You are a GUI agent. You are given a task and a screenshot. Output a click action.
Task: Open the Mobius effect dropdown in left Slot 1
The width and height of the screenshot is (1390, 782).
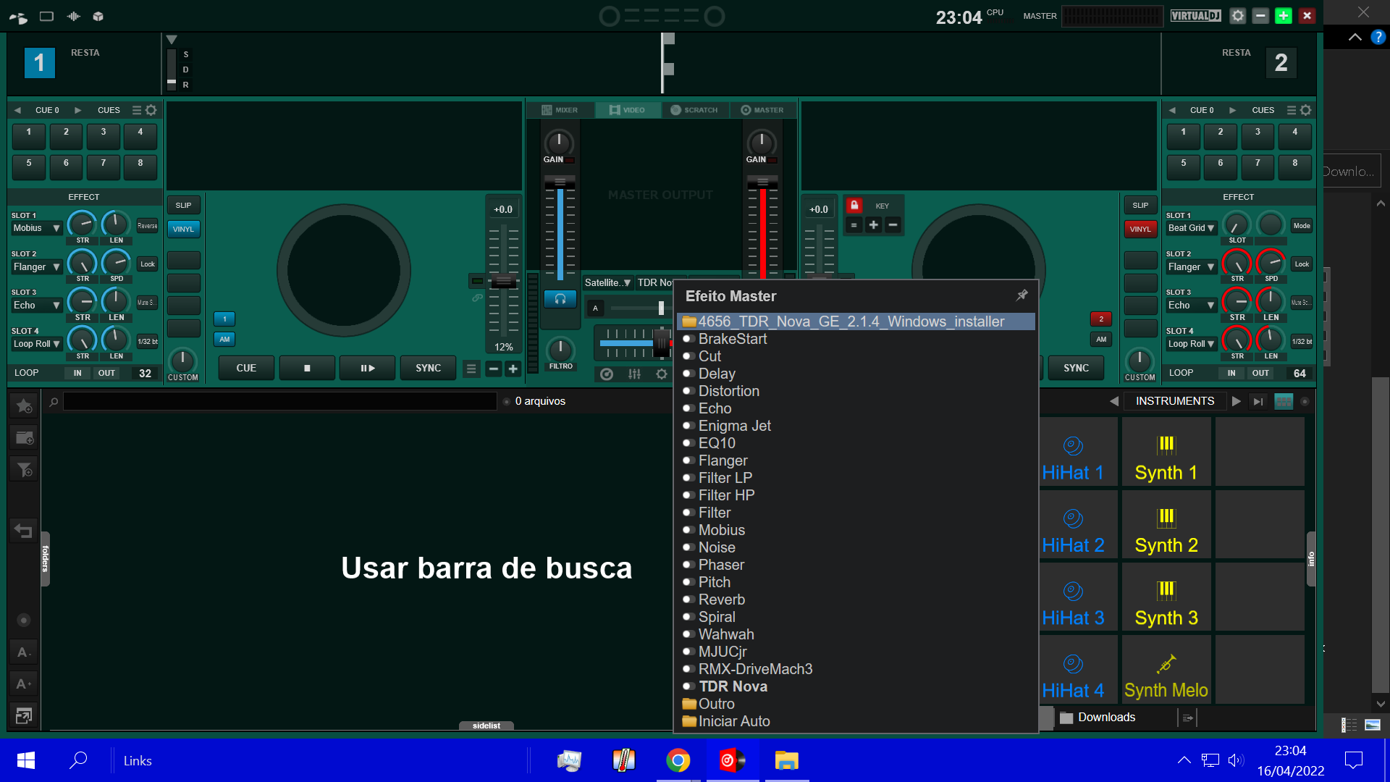(x=36, y=228)
